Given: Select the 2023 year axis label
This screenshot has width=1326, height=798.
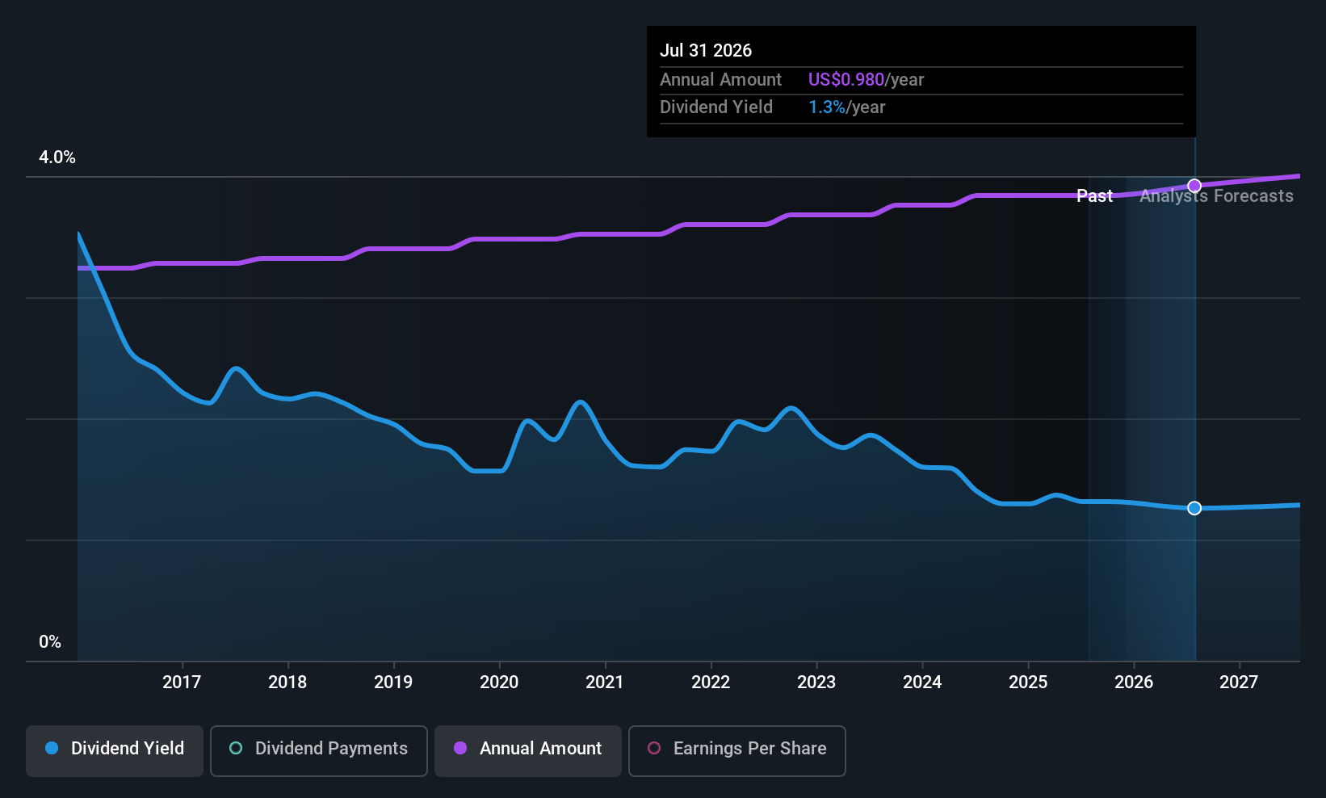Looking at the screenshot, I should click(x=816, y=682).
